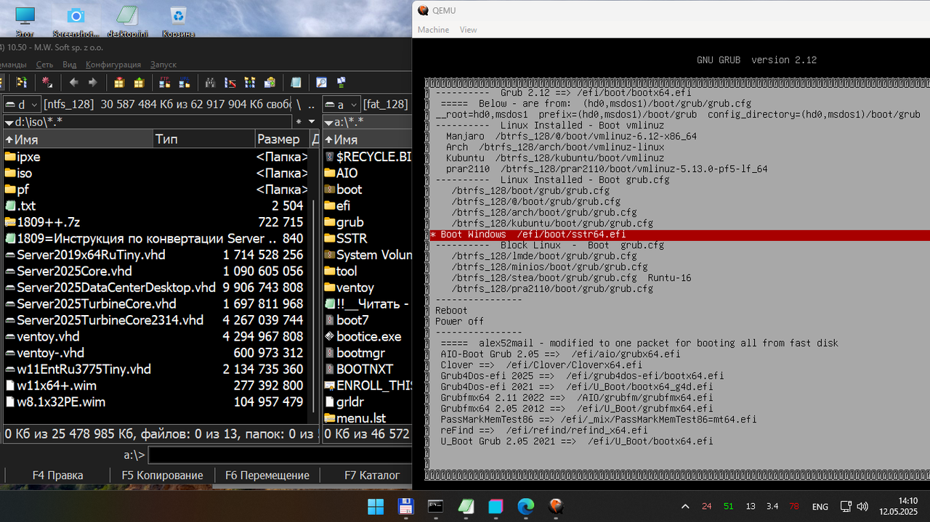Image resolution: width=930 pixels, height=522 pixels.
Task: Open the binoculars search files icon
Action: [x=211, y=82]
